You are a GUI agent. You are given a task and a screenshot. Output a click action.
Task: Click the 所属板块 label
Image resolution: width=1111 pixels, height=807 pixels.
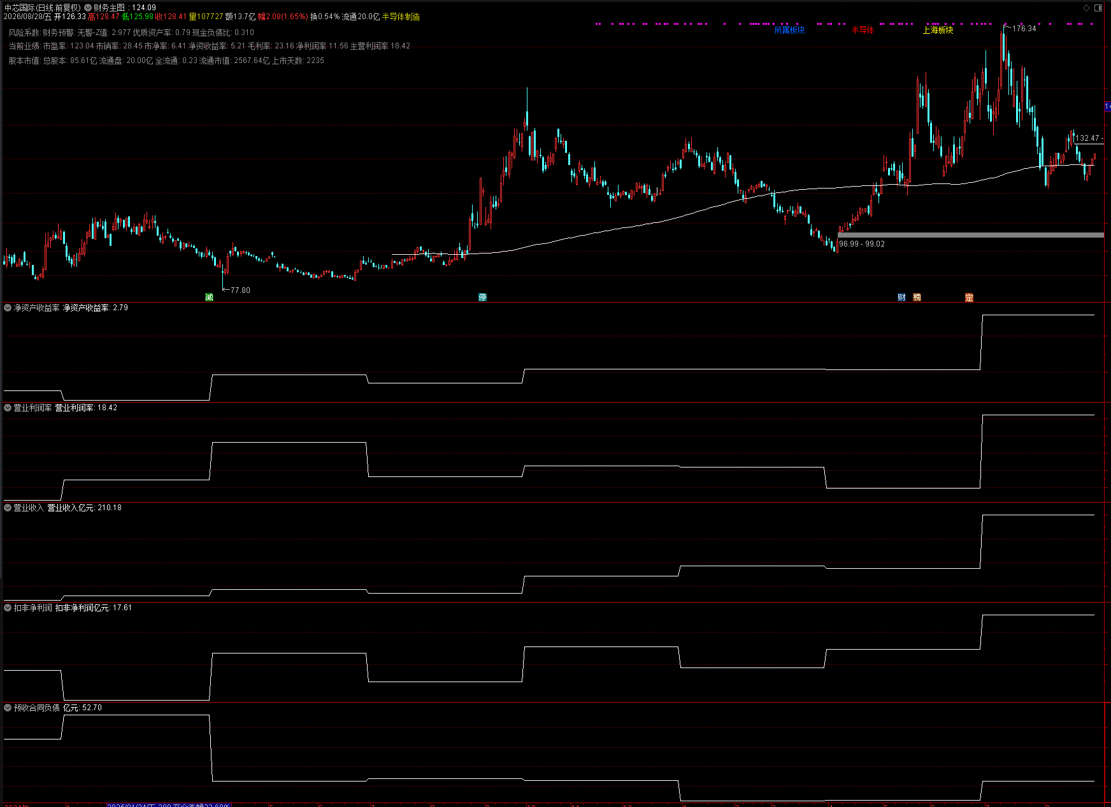[x=790, y=30]
